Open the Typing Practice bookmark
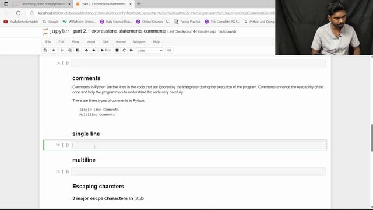The width and height of the screenshot is (373, 210). click(188, 22)
